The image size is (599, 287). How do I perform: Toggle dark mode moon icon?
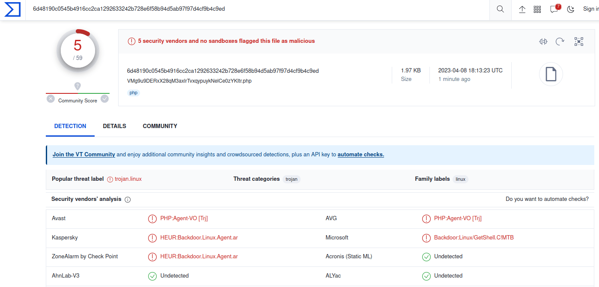tap(571, 9)
